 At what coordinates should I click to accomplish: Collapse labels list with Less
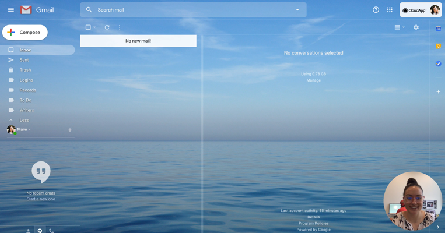click(24, 120)
